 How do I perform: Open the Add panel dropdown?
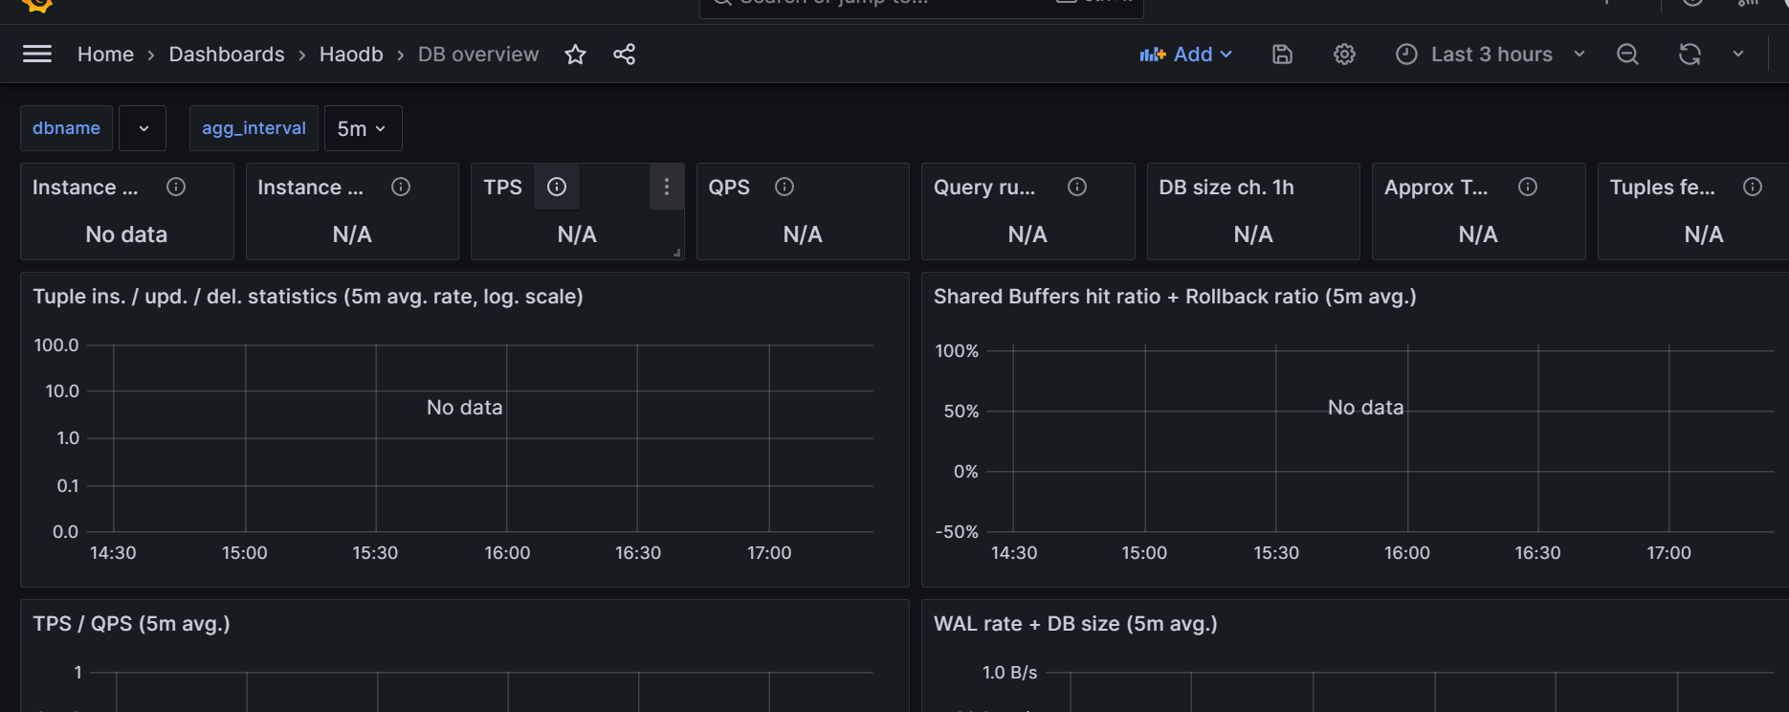coord(1186,55)
